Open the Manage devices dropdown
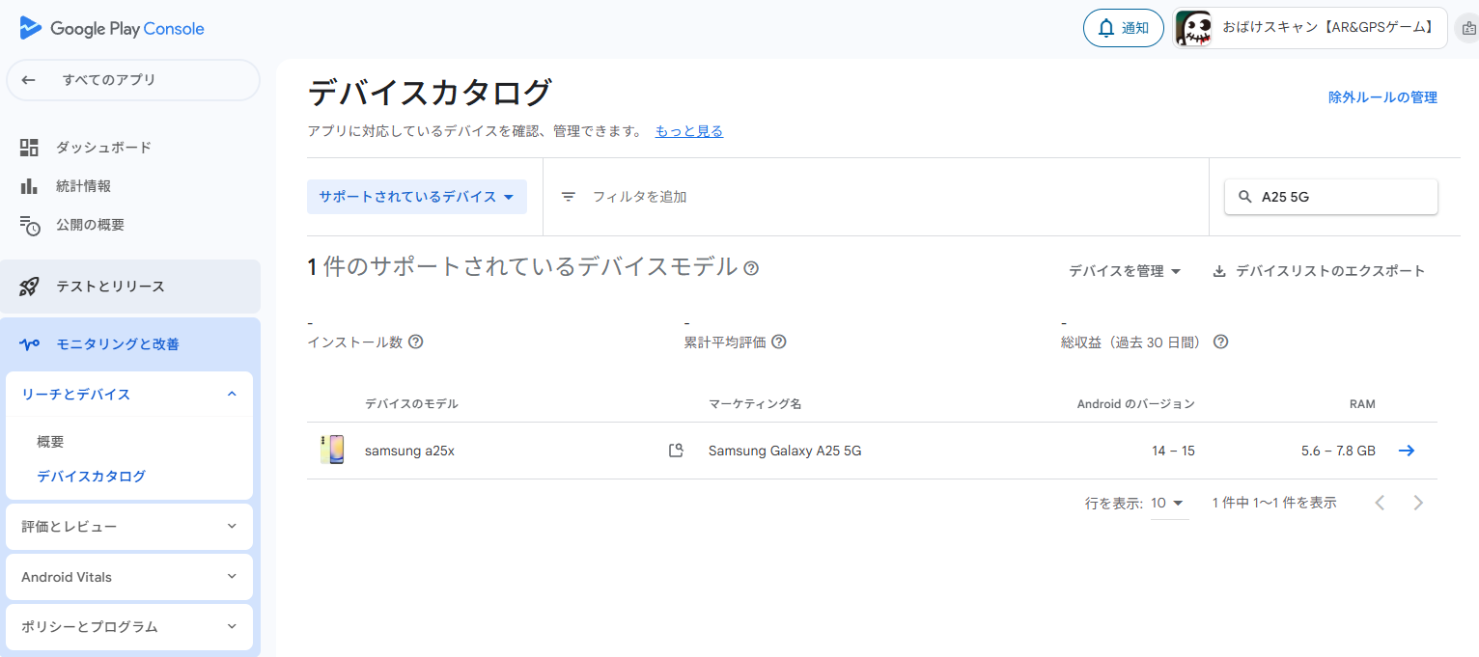The height and width of the screenshot is (657, 1479). tap(1125, 271)
